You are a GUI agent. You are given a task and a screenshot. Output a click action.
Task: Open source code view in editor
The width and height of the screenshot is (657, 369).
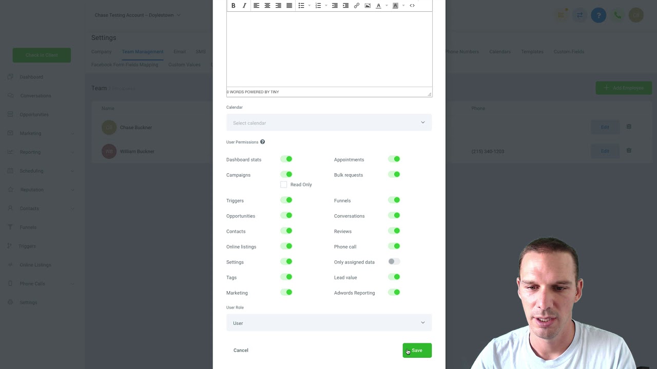412,6
